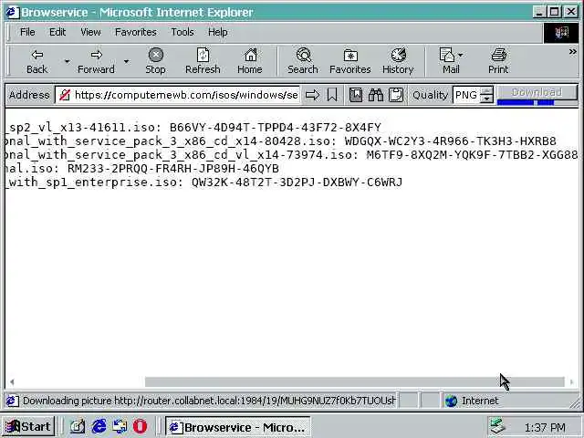Click the bookmark outline icon
The image size is (584, 438).
tap(332, 95)
